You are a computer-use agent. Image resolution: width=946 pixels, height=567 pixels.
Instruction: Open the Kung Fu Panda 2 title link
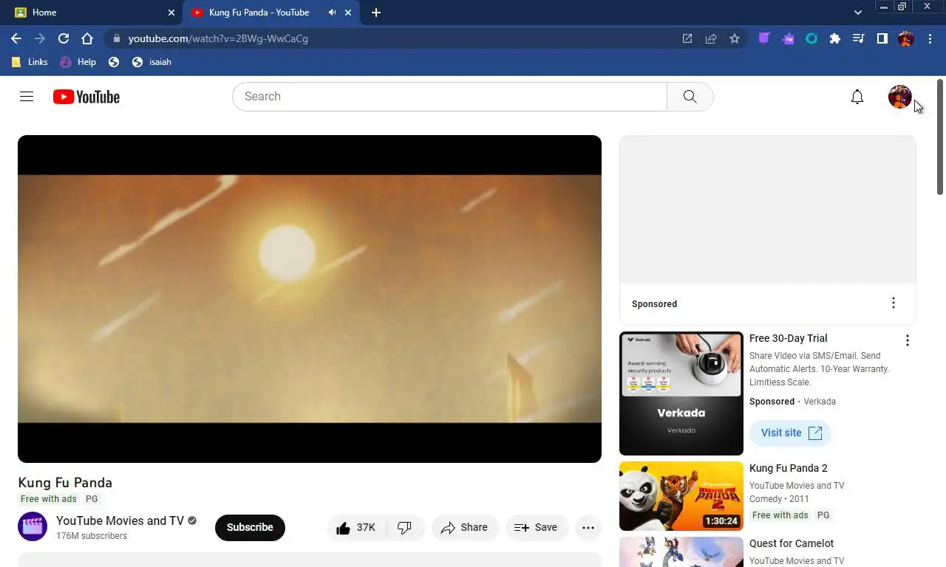pos(789,468)
